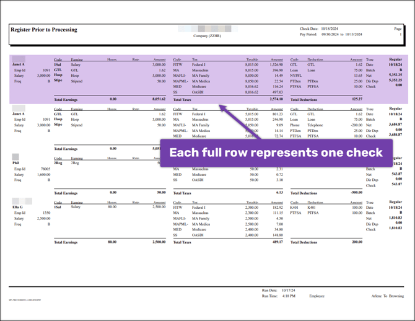Click Ella G's Massachusetts tax amount 111.15
The width and height of the screenshot is (415, 321).
[278, 213]
